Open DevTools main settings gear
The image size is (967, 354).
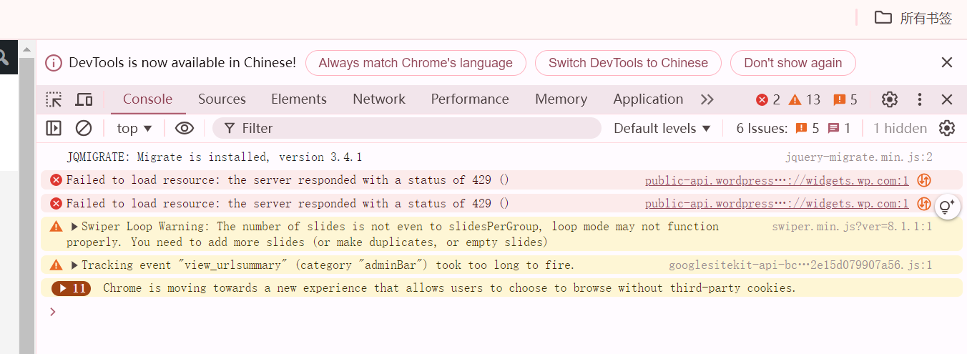pos(890,99)
